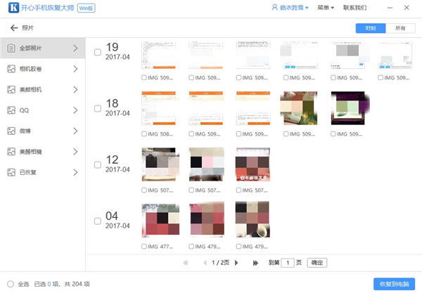Screen dimensions: 422x293
Task: Toggle the 全选 select-all radio button
Action: pyautogui.click(x=11, y=284)
